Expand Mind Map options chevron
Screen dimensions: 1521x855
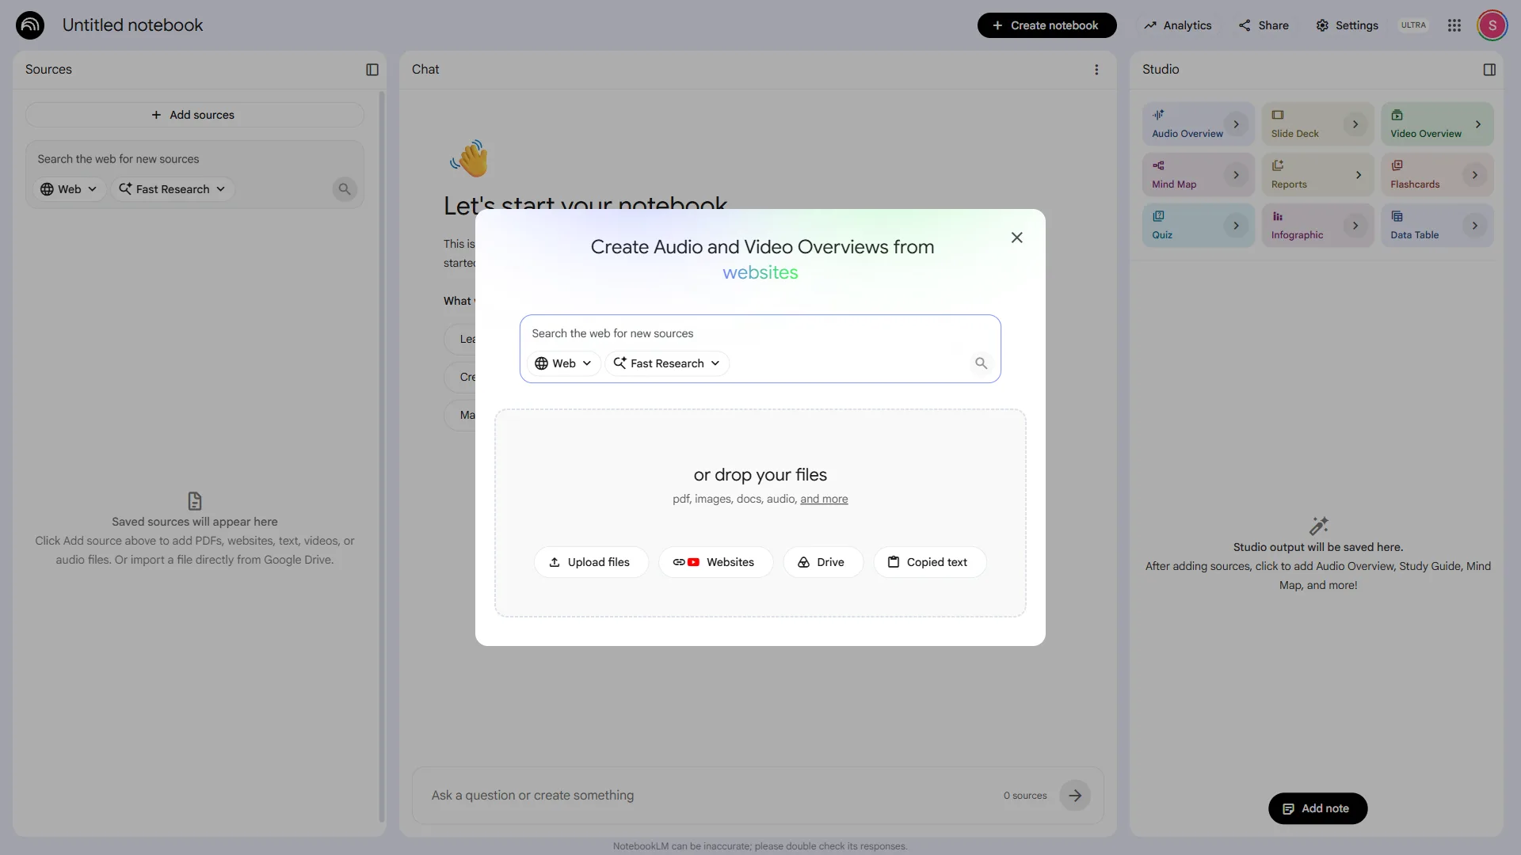coord(1236,175)
